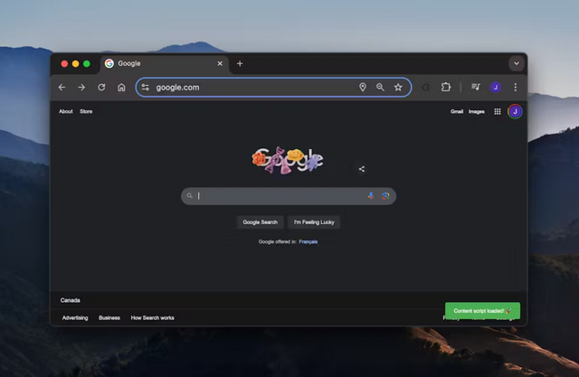This screenshot has height=377, width=579.
Task: Bookmark this page with the star icon
Action: coord(398,87)
